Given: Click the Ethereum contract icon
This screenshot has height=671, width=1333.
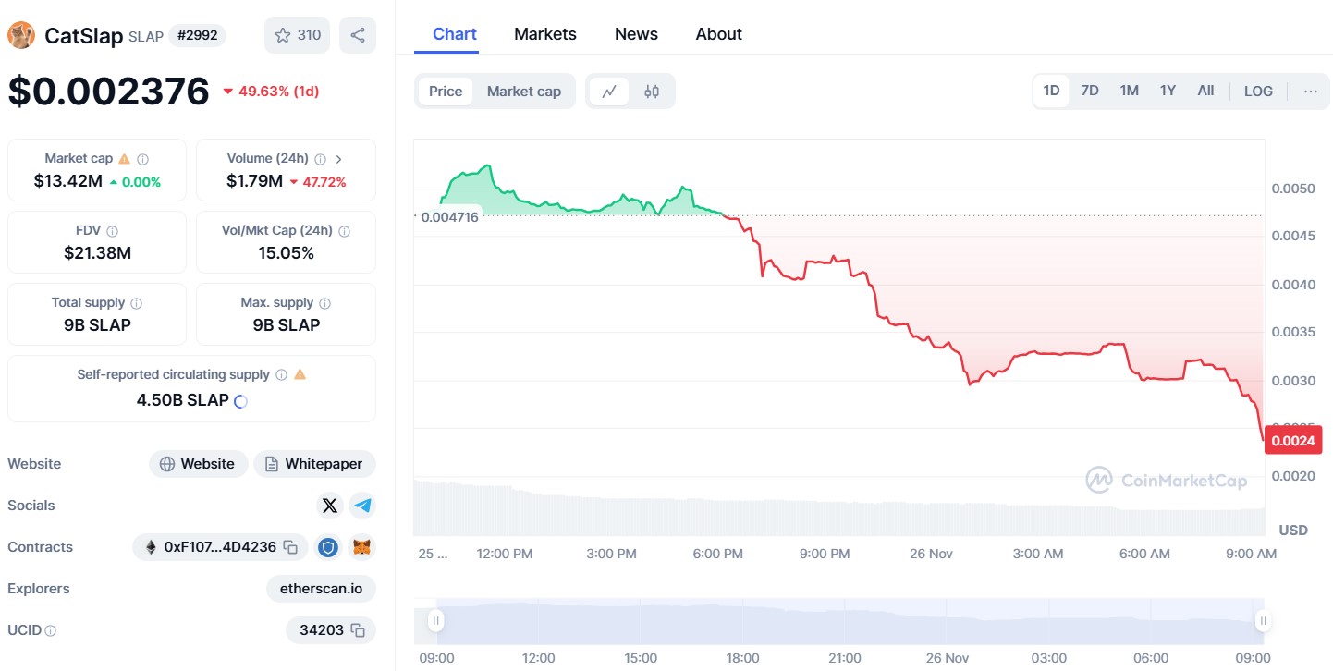Looking at the screenshot, I should pos(151,547).
